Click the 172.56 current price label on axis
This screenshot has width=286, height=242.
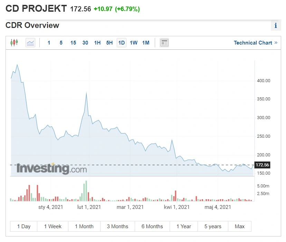[262, 165]
